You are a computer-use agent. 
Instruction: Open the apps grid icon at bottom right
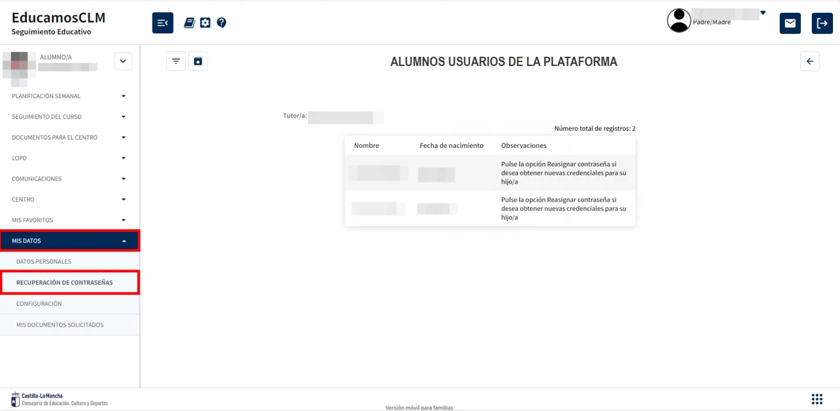(x=818, y=398)
